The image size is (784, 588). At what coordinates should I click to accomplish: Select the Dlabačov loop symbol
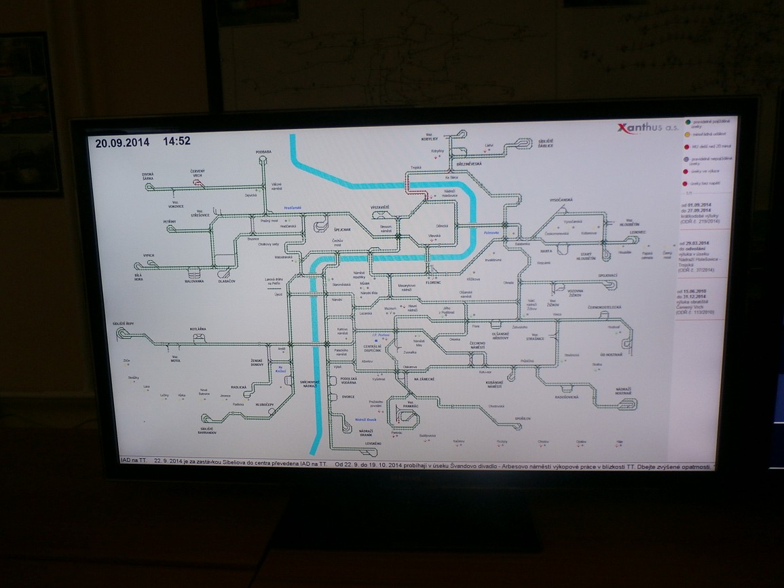[225, 274]
